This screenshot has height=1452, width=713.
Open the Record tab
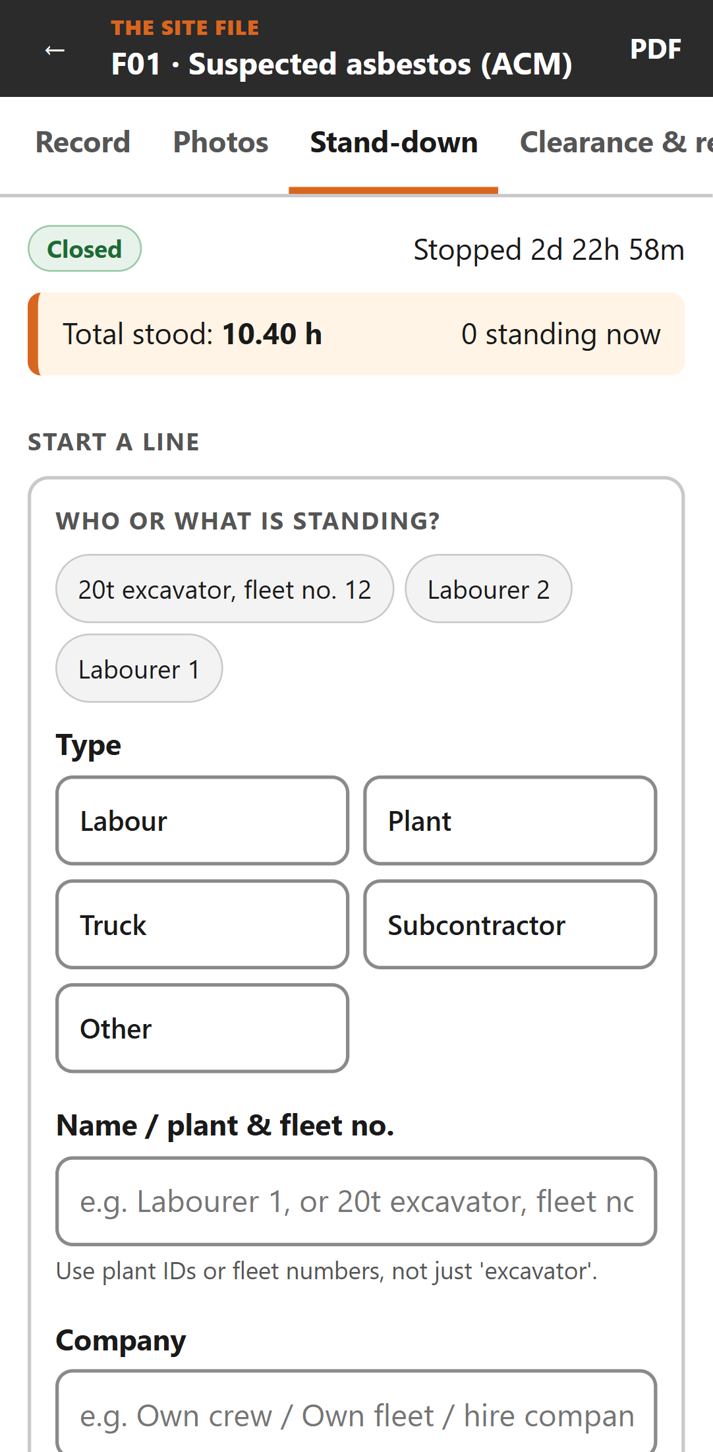coord(83,142)
